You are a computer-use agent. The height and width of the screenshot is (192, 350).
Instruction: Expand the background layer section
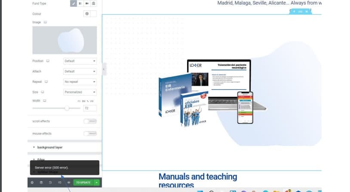[64, 147]
